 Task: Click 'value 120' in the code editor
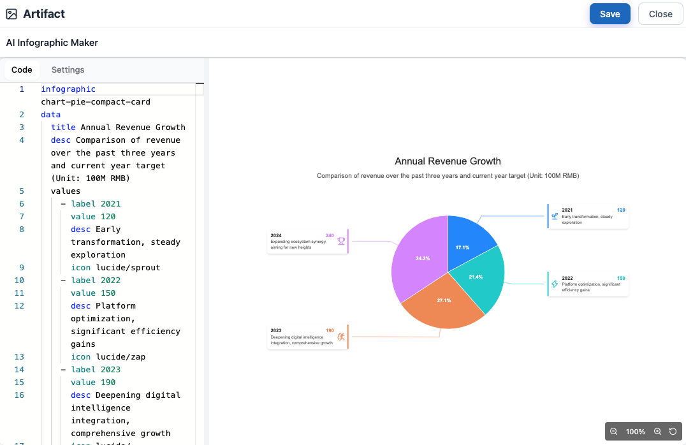click(93, 216)
